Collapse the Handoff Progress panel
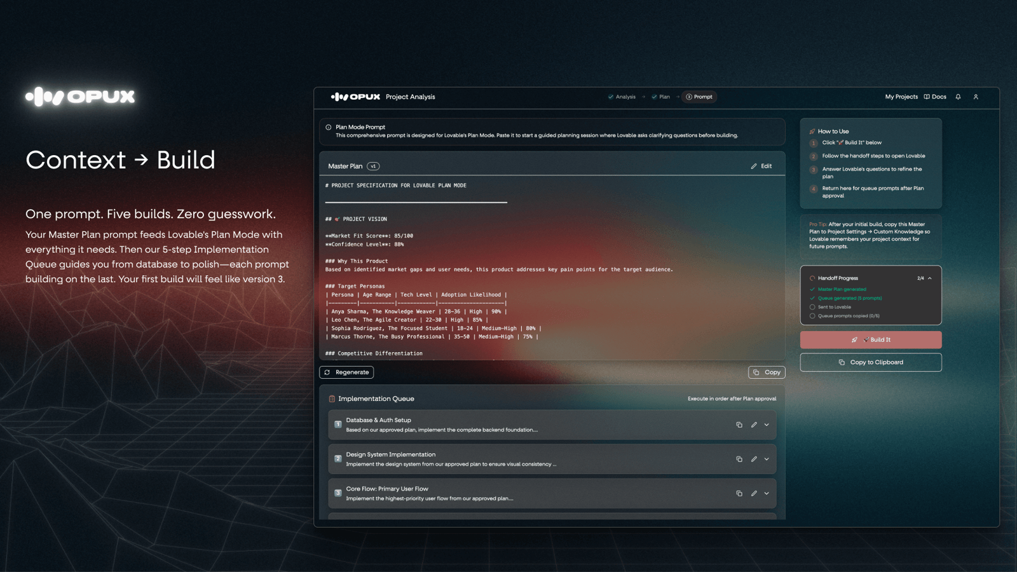Image resolution: width=1017 pixels, height=572 pixels. (x=929, y=278)
